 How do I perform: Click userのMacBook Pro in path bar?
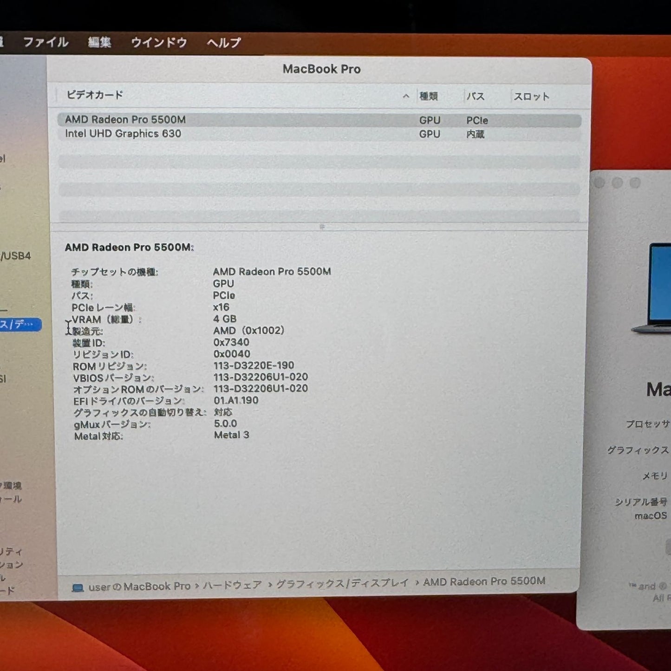click(x=139, y=586)
